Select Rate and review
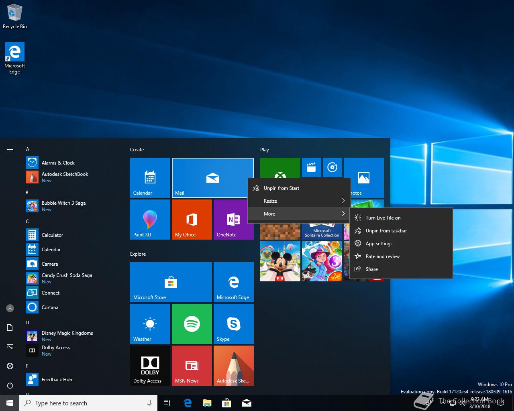 click(401, 256)
